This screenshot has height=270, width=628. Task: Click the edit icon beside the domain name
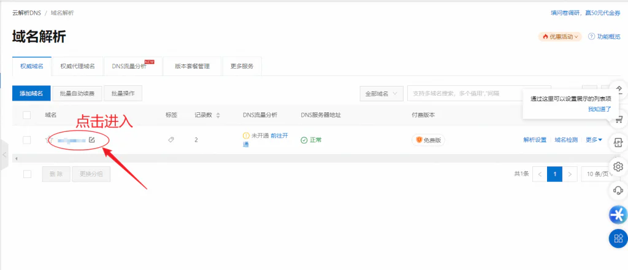click(x=92, y=140)
